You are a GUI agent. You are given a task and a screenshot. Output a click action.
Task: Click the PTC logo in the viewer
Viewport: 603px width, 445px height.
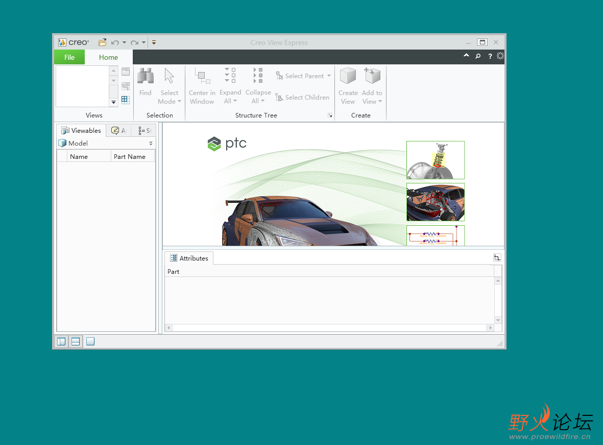point(227,144)
